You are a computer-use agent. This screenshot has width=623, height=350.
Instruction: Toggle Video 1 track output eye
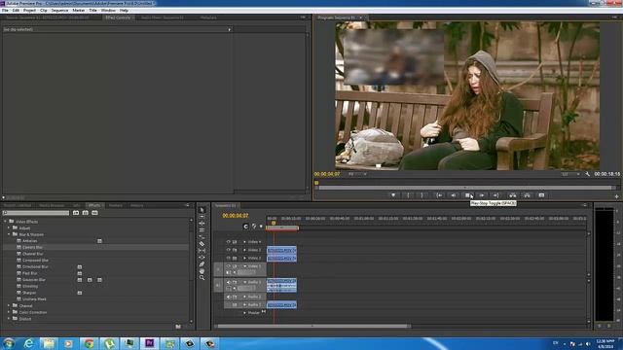(229, 266)
